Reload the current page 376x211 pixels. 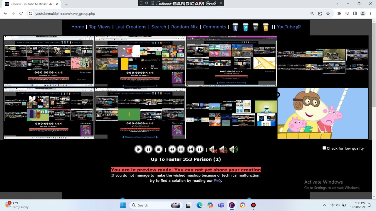point(21,13)
